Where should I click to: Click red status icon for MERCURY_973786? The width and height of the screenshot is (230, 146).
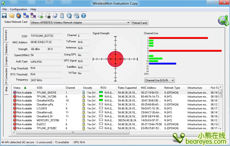coord(15,120)
